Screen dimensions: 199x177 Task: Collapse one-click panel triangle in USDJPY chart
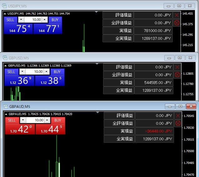pos(5,14)
